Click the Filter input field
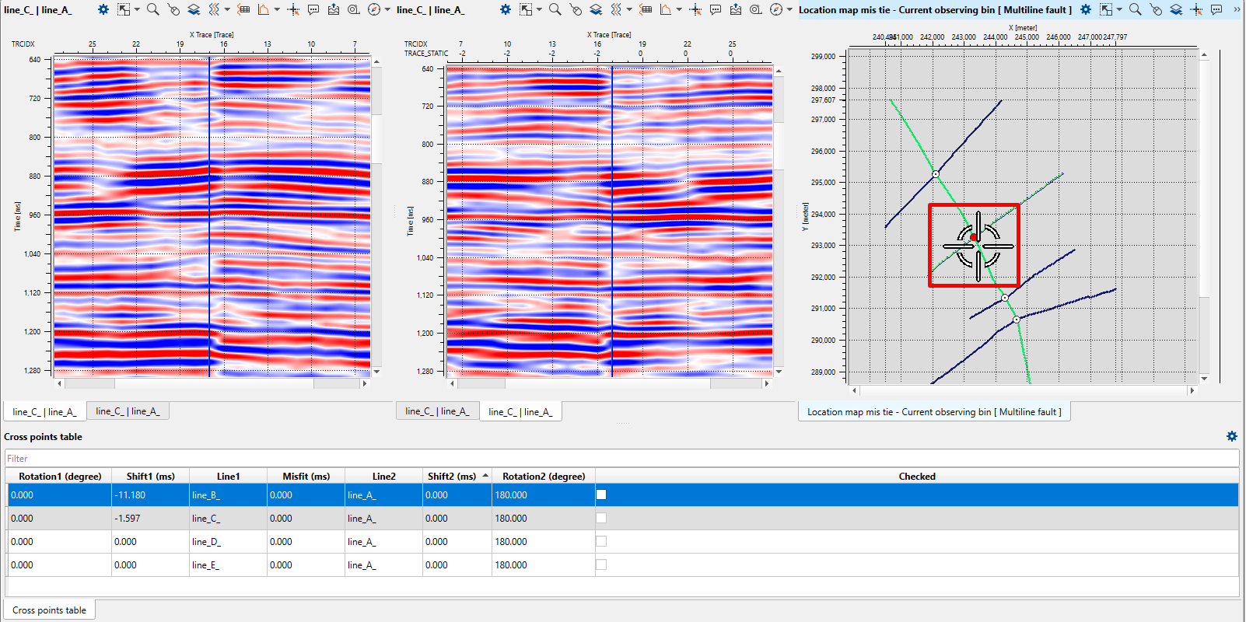The height and width of the screenshot is (622, 1246). click(621, 459)
